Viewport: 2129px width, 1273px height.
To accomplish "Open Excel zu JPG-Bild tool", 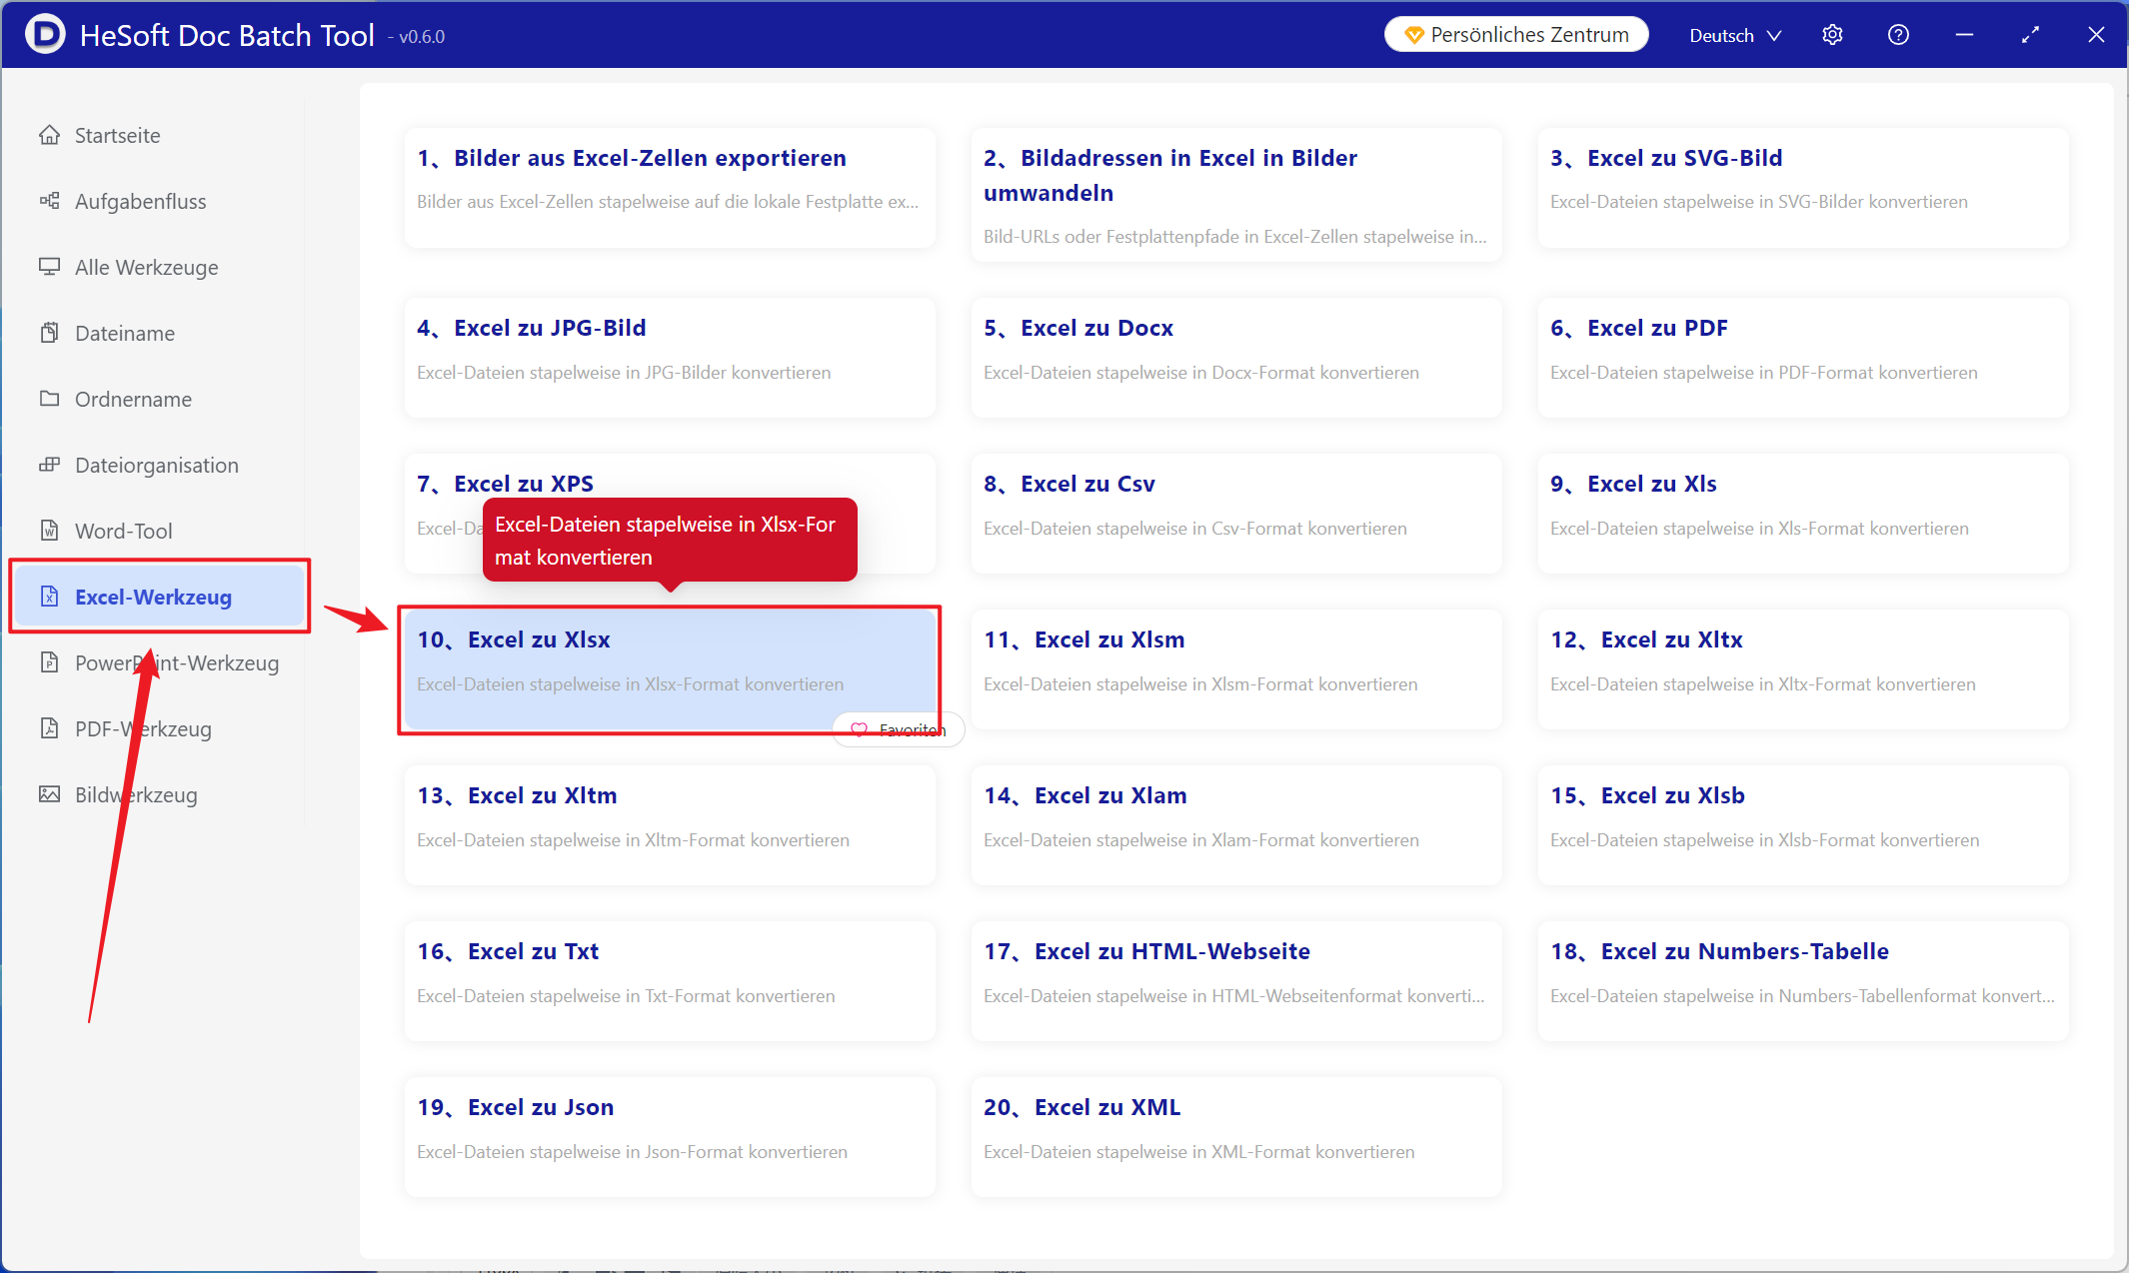I will click(x=670, y=357).
